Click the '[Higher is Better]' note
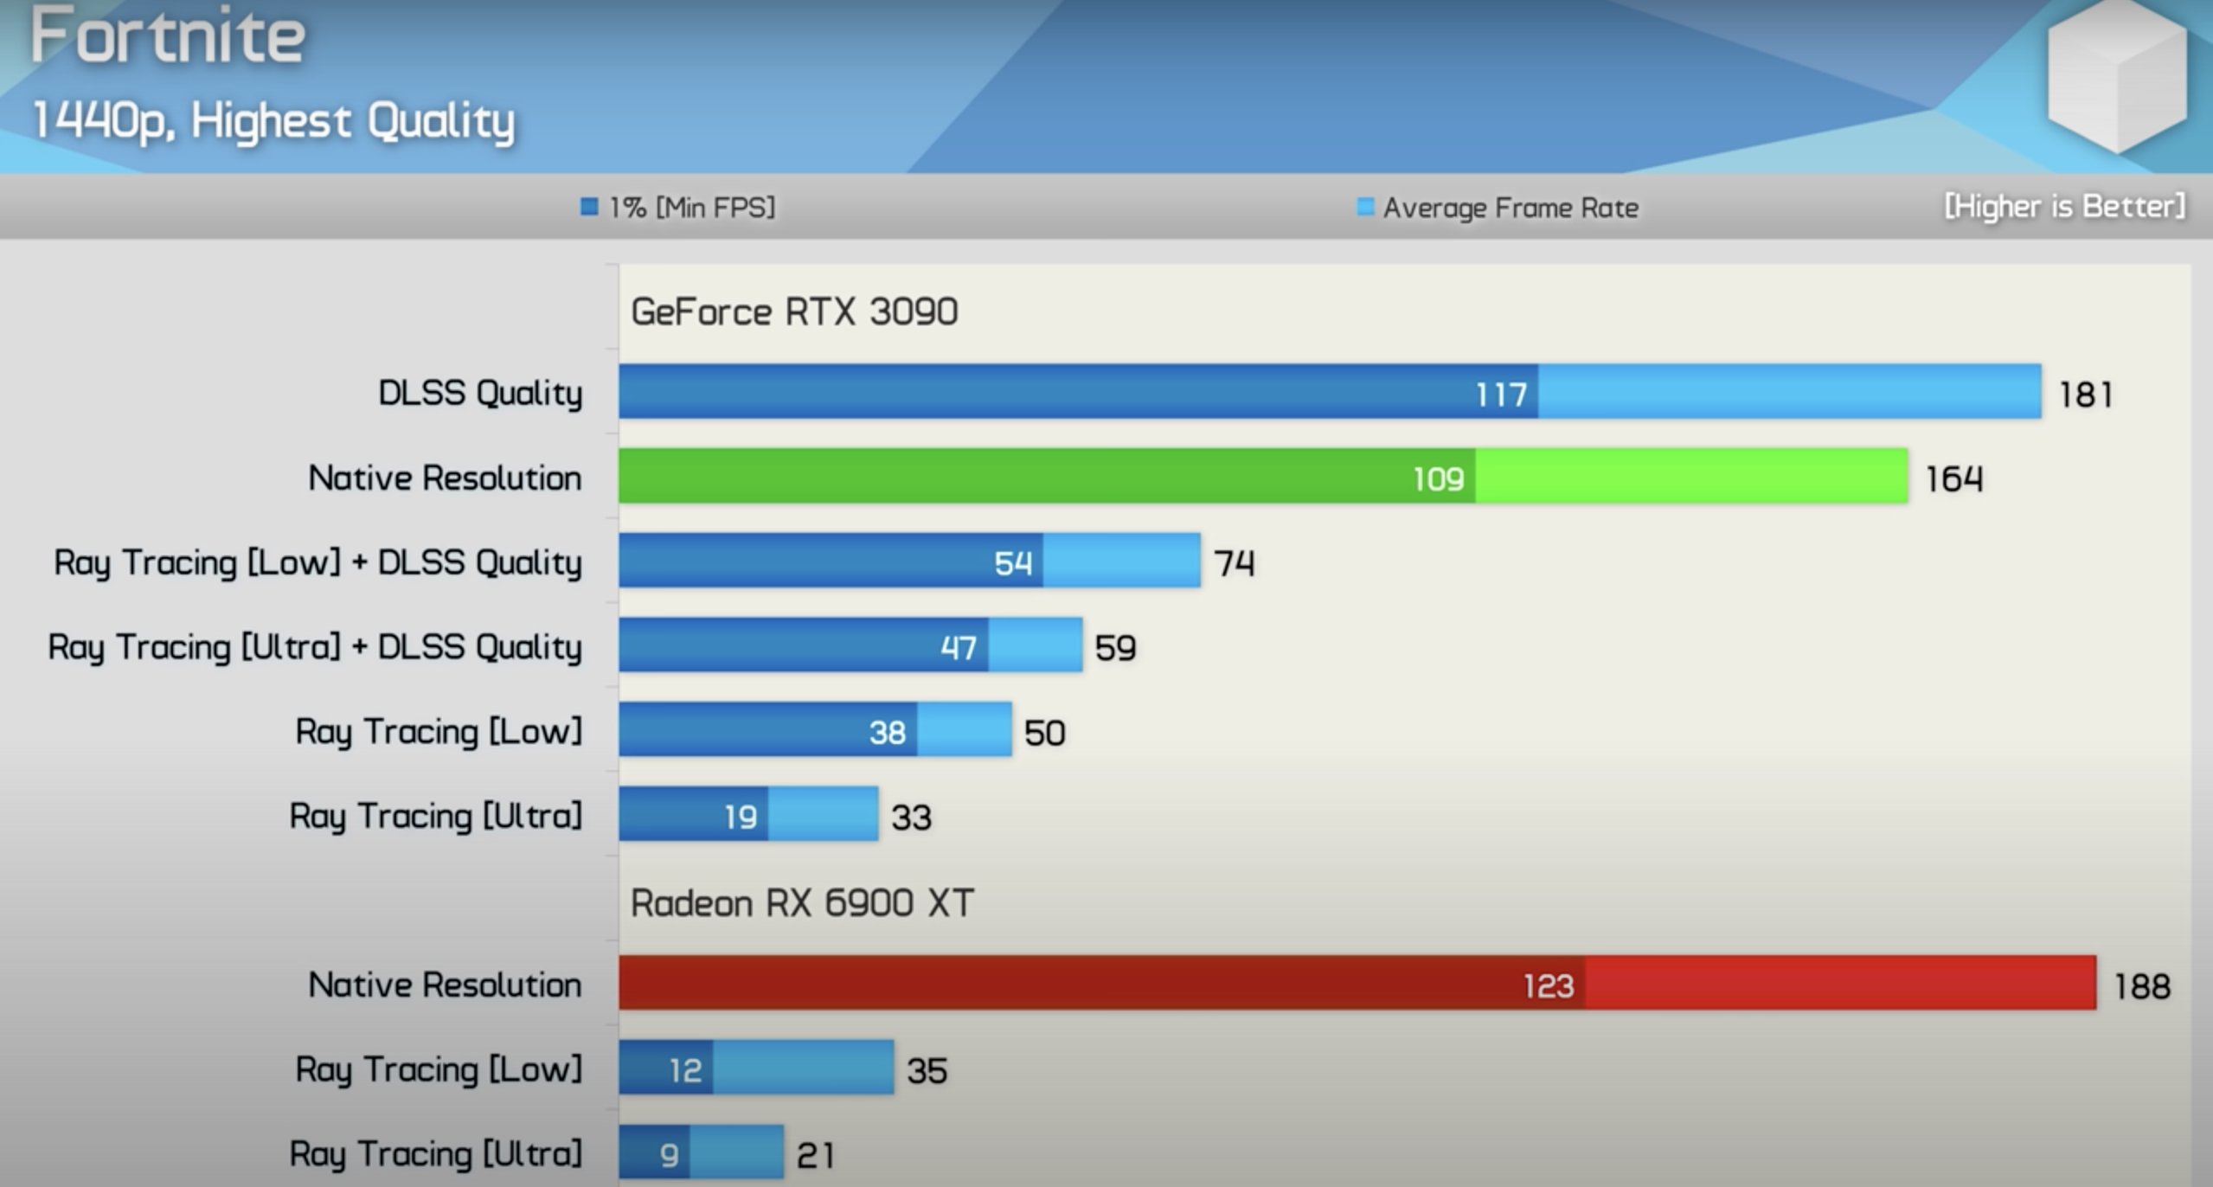 (x=2065, y=206)
